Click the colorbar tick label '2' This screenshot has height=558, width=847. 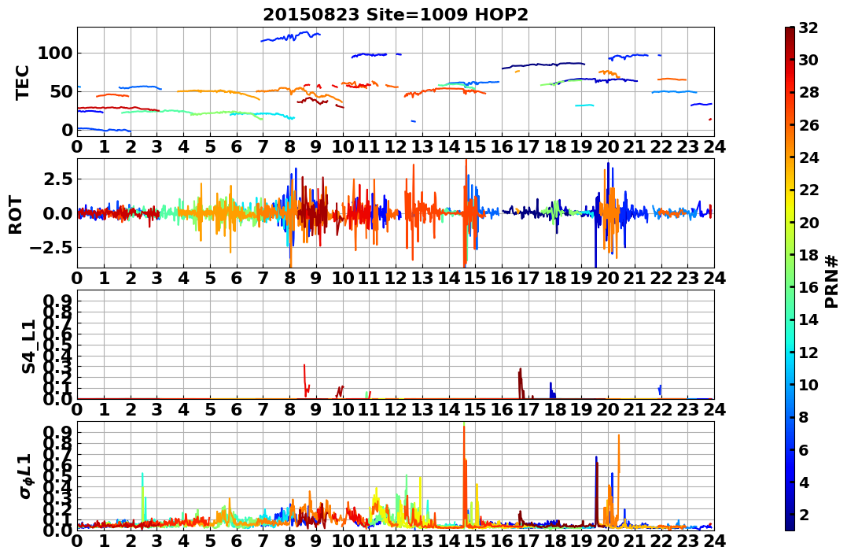point(803,514)
